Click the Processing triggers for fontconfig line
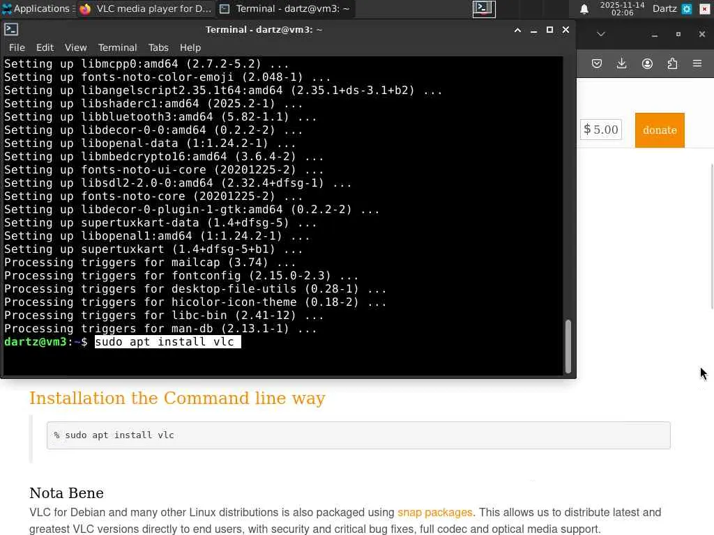The width and height of the screenshot is (714, 535). (x=181, y=276)
